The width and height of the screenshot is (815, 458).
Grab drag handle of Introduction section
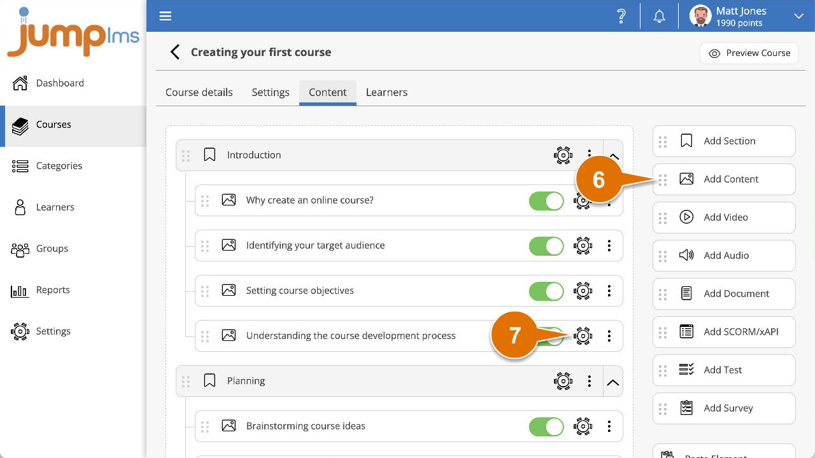pyautogui.click(x=186, y=155)
